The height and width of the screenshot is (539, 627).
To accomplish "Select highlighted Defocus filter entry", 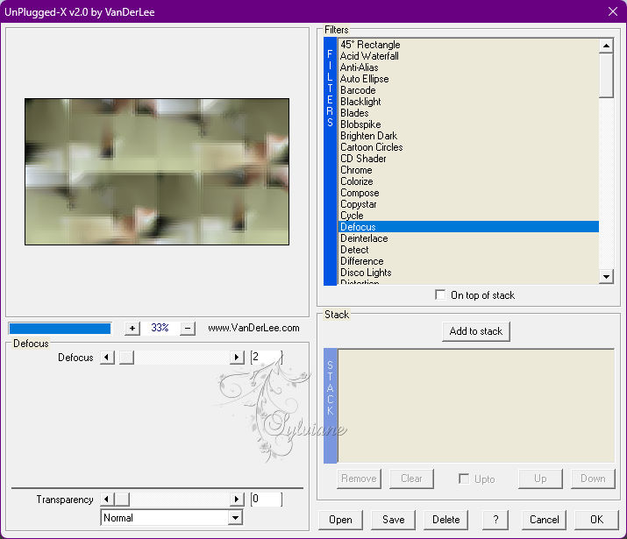I will coord(468,227).
